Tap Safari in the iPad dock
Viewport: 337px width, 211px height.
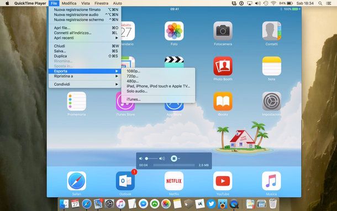(x=76, y=181)
